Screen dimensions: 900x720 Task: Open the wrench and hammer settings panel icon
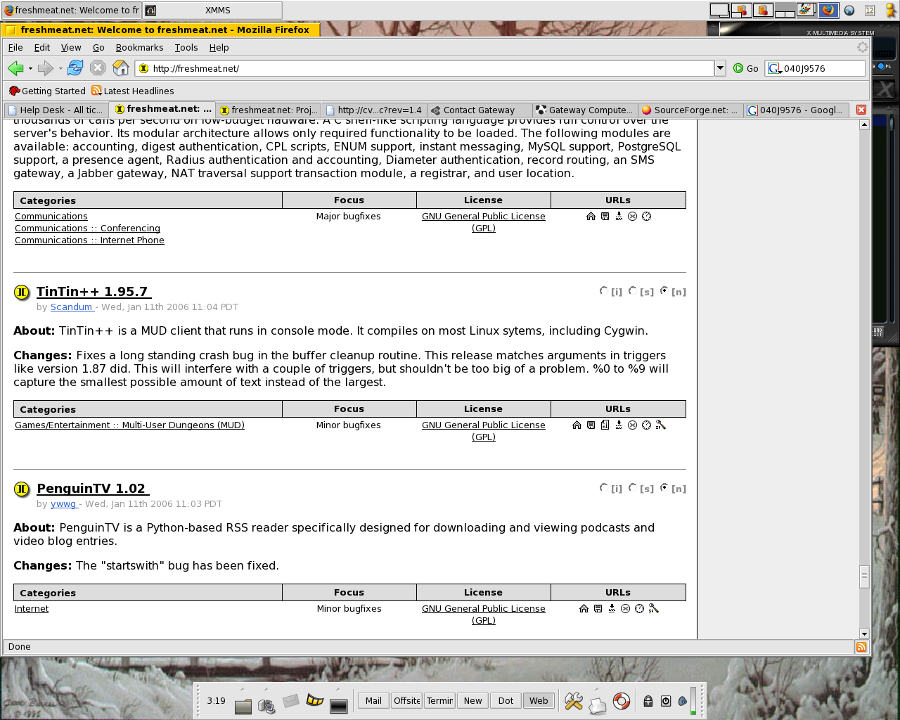coord(574,701)
